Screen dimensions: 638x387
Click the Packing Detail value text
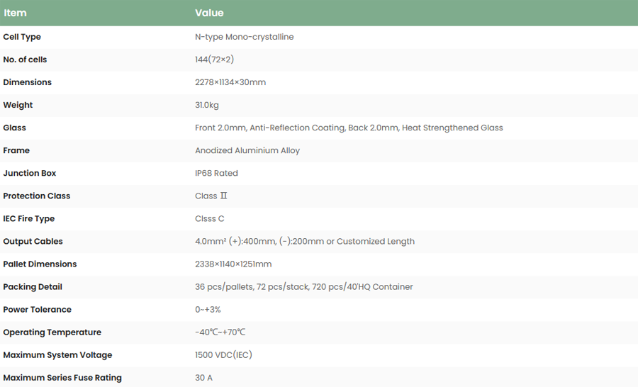(x=303, y=286)
